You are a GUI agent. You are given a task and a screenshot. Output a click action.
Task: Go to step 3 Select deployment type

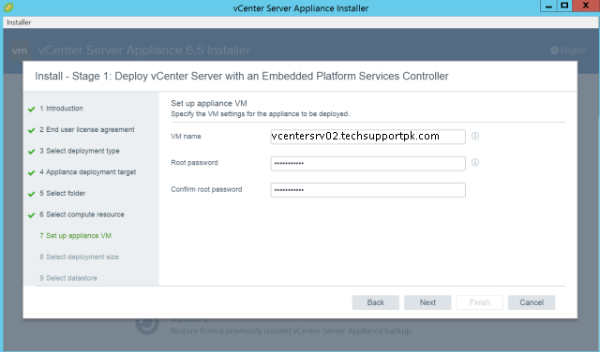point(79,151)
